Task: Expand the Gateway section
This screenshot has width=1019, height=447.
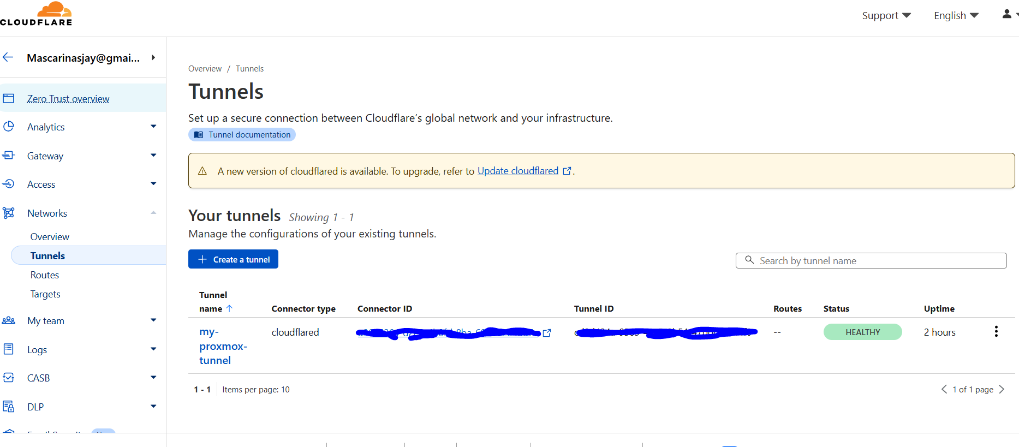Action: (153, 156)
